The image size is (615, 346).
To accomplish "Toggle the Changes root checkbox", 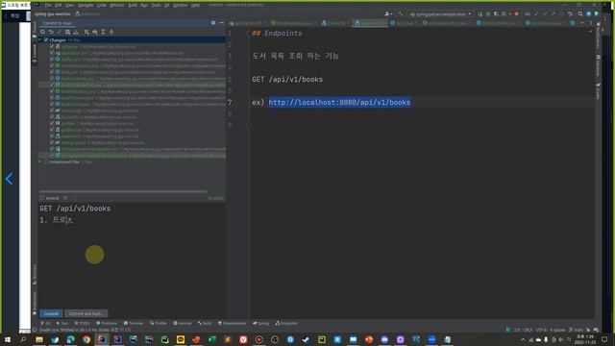I will coord(46,40).
